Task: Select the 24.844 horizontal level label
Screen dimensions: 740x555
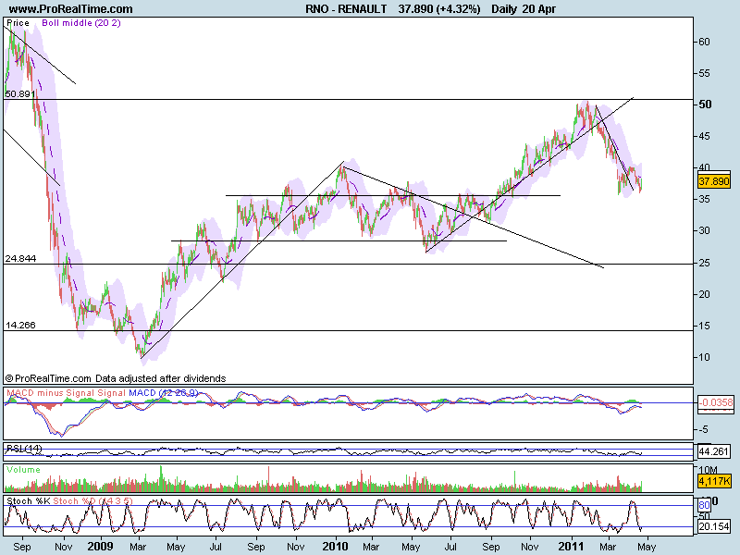Action: [x=20, y=259]
